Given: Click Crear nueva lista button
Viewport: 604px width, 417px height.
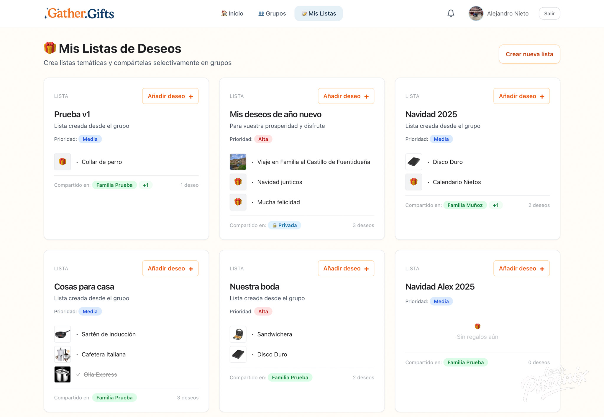Looking at the screenshot, I should click(529, 54).
